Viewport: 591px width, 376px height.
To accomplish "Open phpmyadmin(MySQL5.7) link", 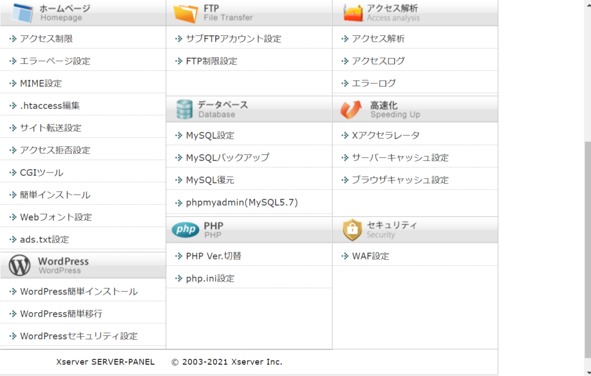I will pyautogui.click(x=242, y=202).
